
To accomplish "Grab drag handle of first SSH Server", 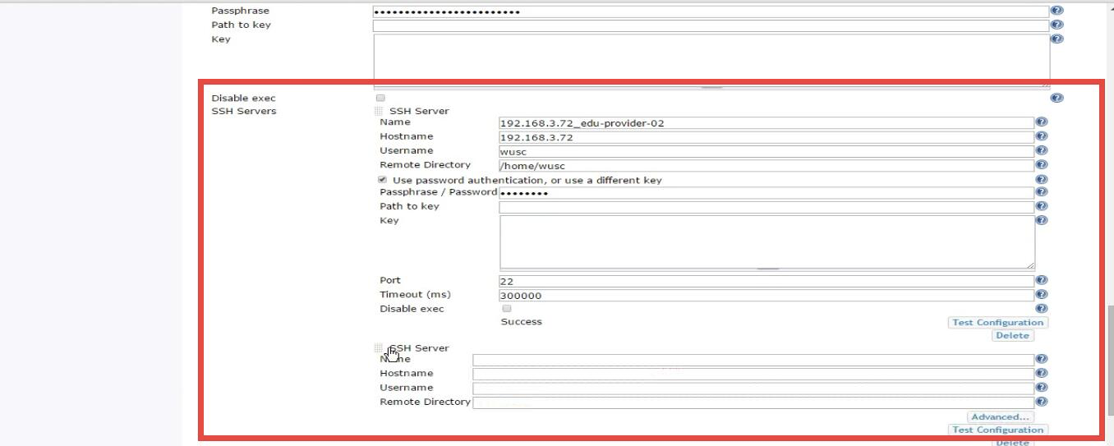I will tap(378, 111).
